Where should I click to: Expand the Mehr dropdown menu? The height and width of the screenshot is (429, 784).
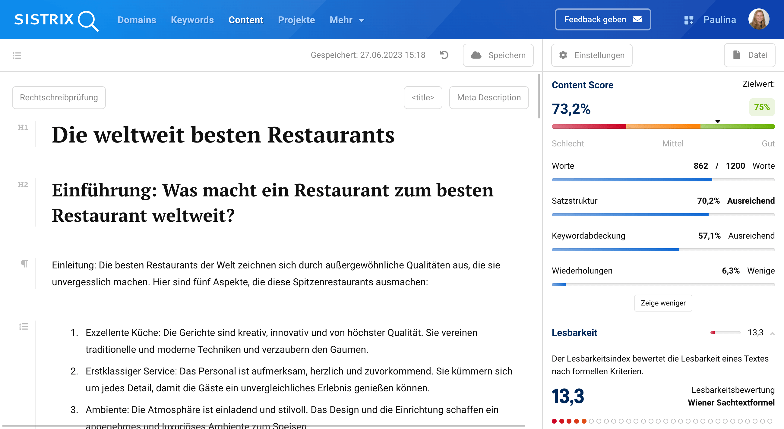pyautogui.click(x=347, y=20)
